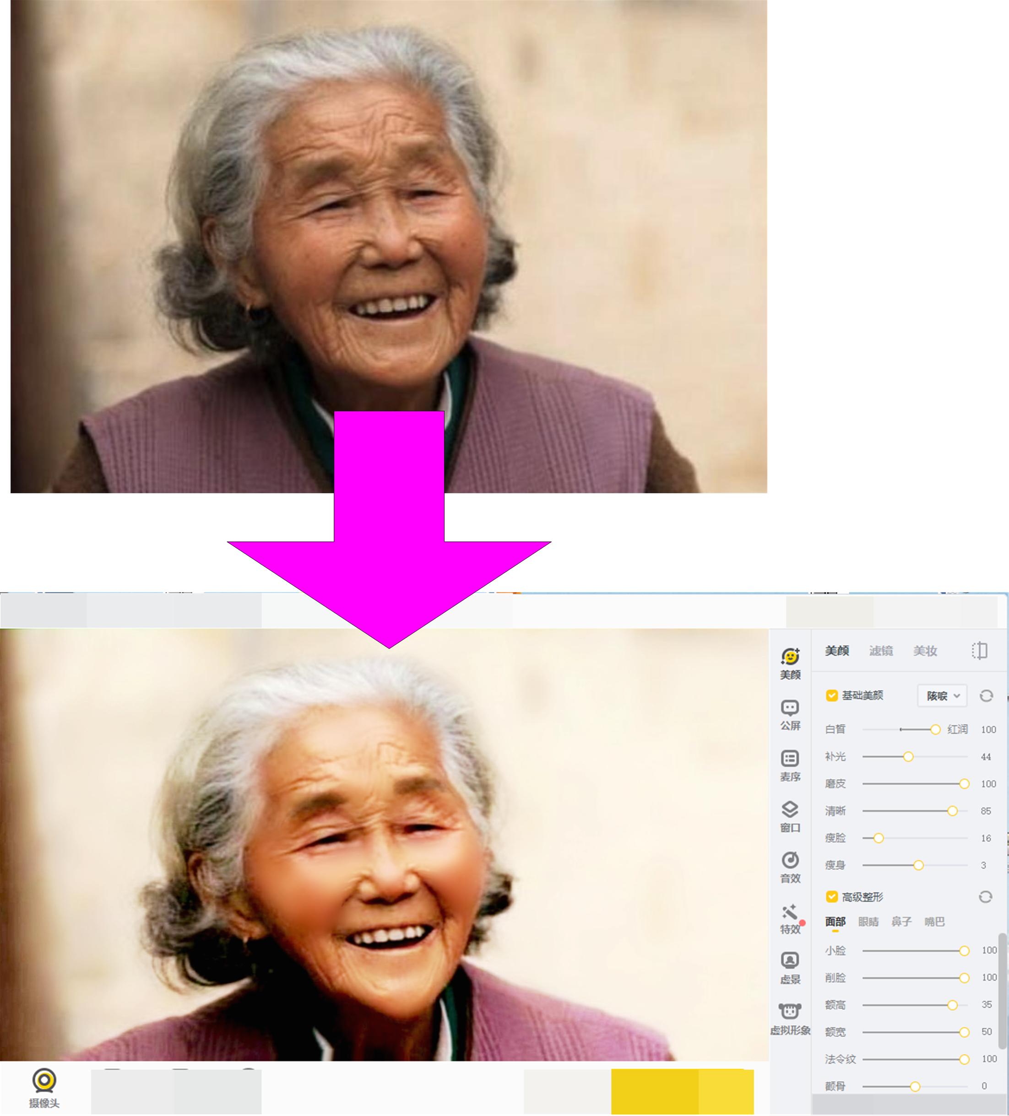Open the 陈喉 preset dropdown

942,696
